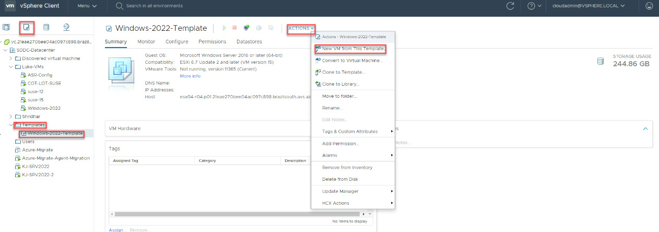Click the VMware vm logo

tap(9, 6)
